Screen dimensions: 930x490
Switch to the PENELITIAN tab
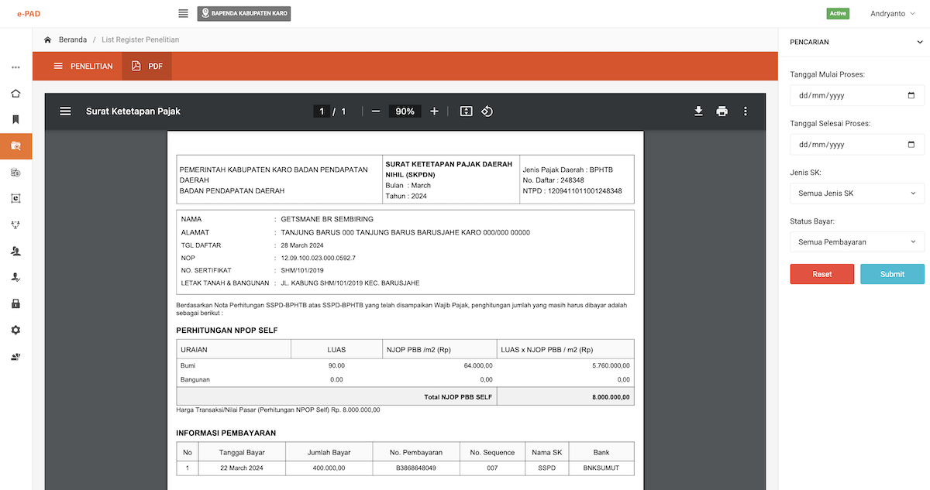83,66
